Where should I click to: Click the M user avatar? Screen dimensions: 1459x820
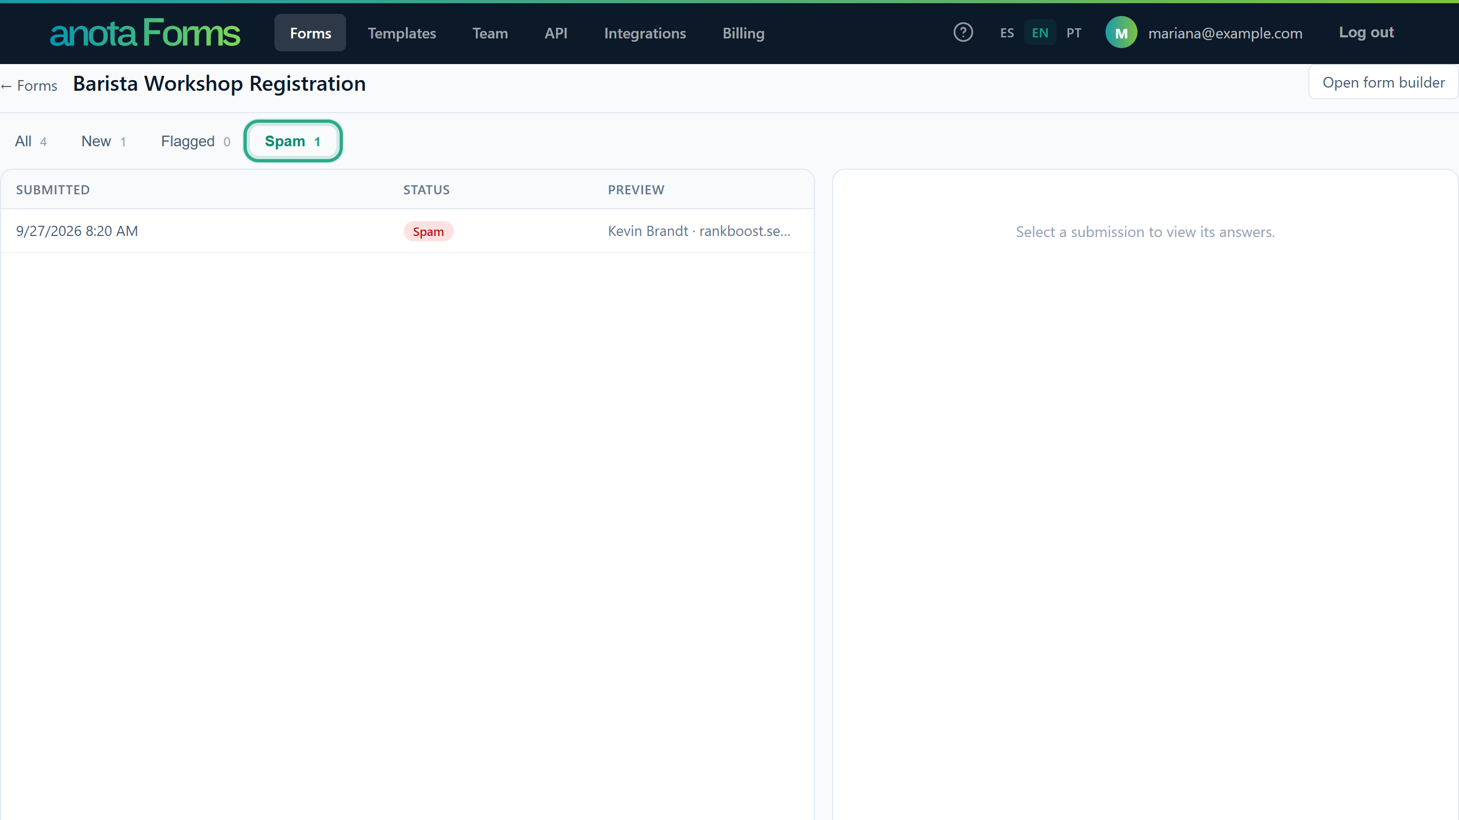click(1121, 33)
